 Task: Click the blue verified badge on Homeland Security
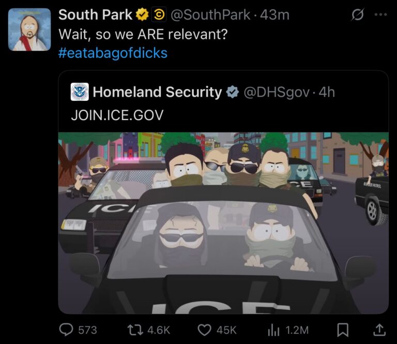[233, 93]
